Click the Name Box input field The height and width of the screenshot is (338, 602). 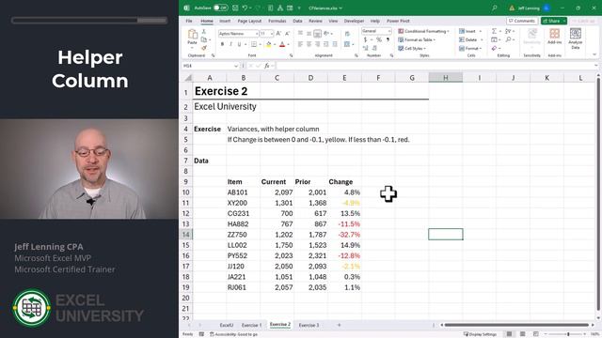point(211,66)
